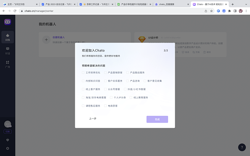Click the 欢迎加入Chato title
The image size is (250, 156).
point(93,50)
